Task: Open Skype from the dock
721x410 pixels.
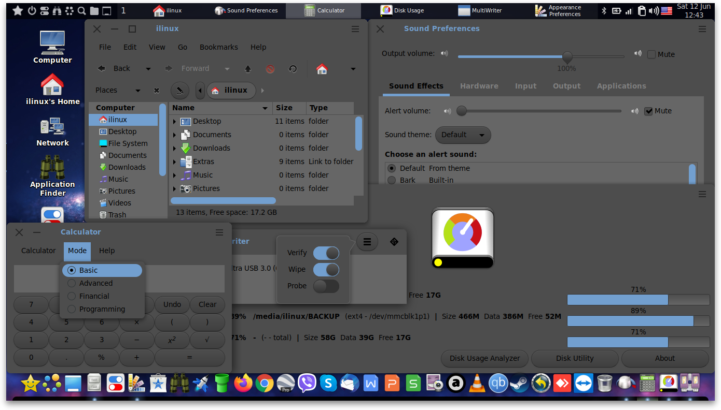Action: pyautogui.click(x=328, y=383)
